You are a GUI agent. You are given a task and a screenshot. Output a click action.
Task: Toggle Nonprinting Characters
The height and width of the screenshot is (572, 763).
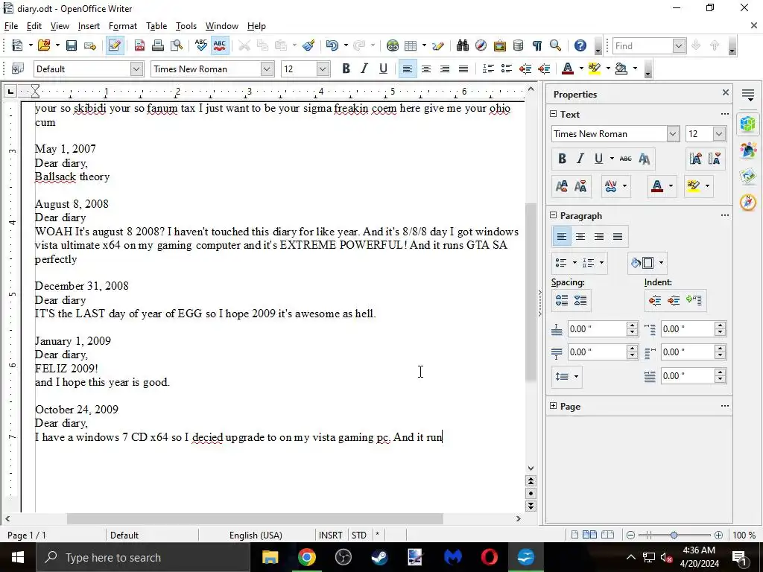[536, 45]
